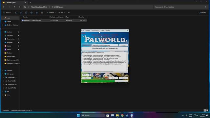Screen dimensions: 210x118
Task: Show hidden system tray icons
Action: tap(183, 115)
